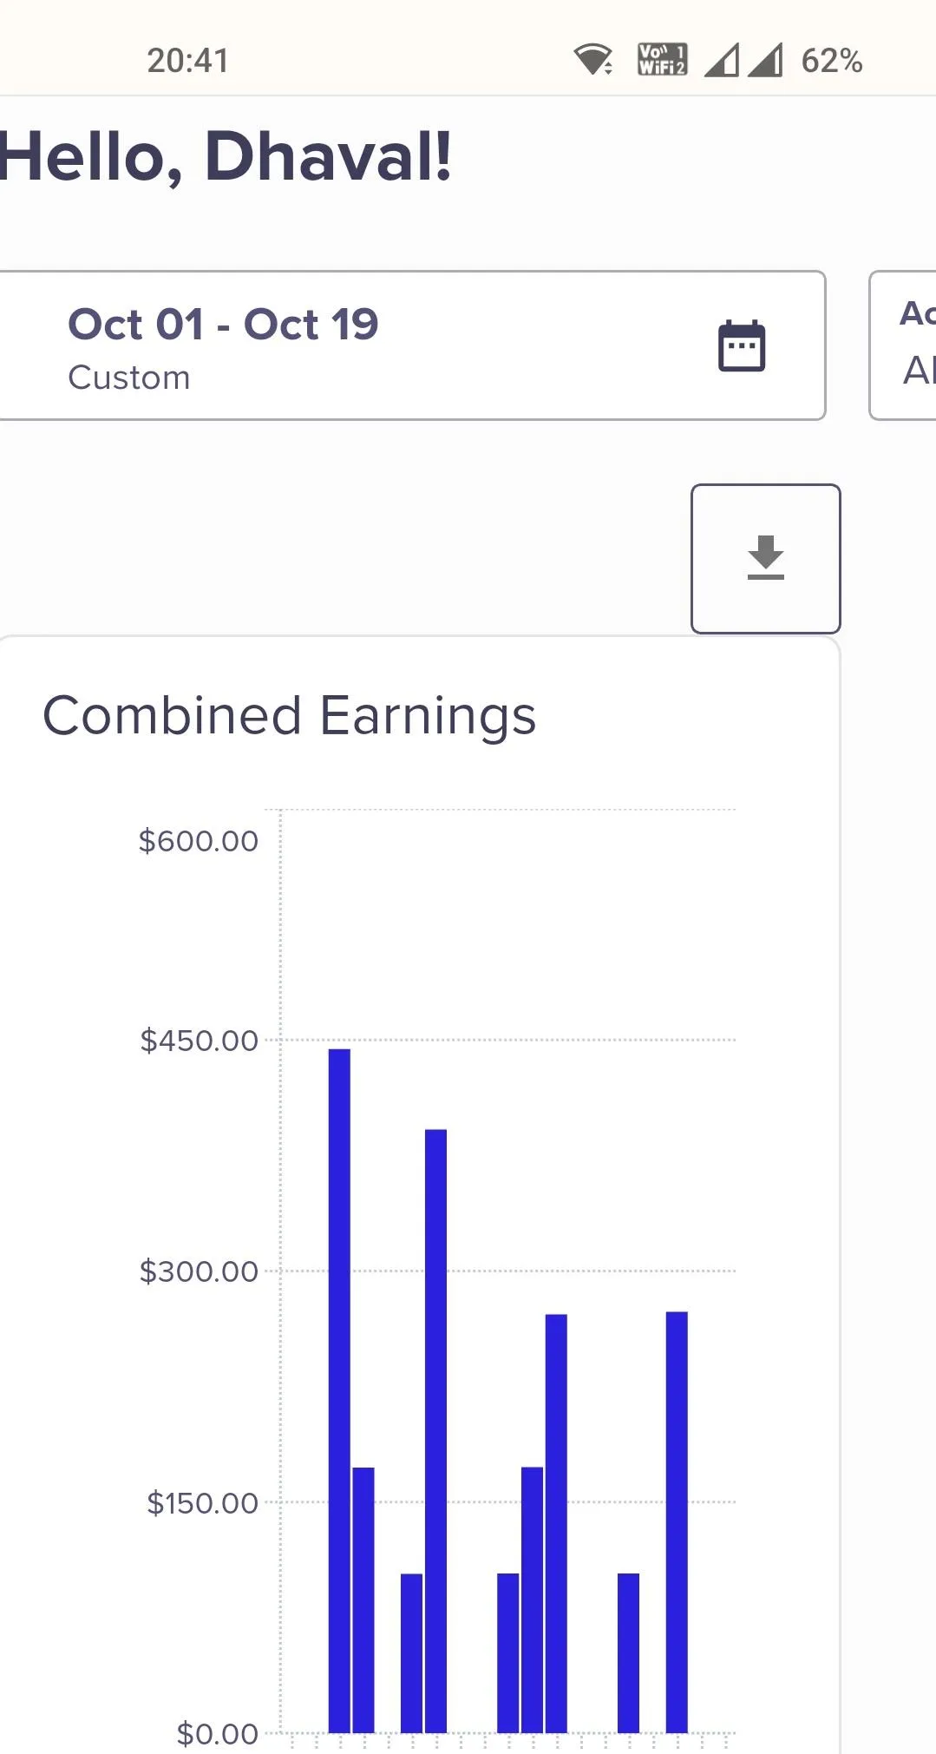The image size is (936, 1754).
Task: Tap the Wi-Fi status icon
Action: (x=593, y=60)
